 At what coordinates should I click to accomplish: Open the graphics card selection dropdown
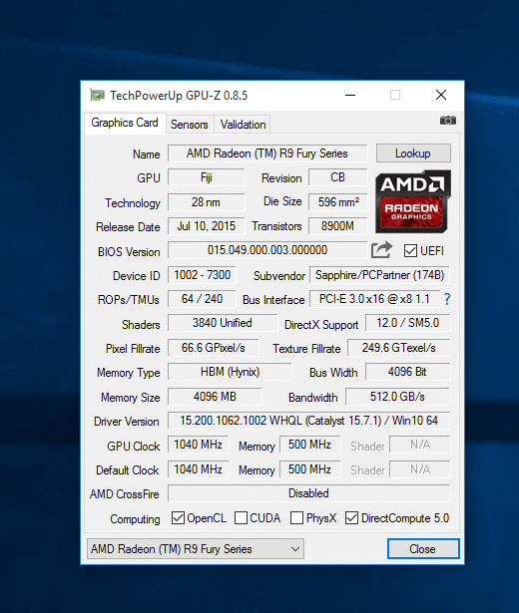196,549
